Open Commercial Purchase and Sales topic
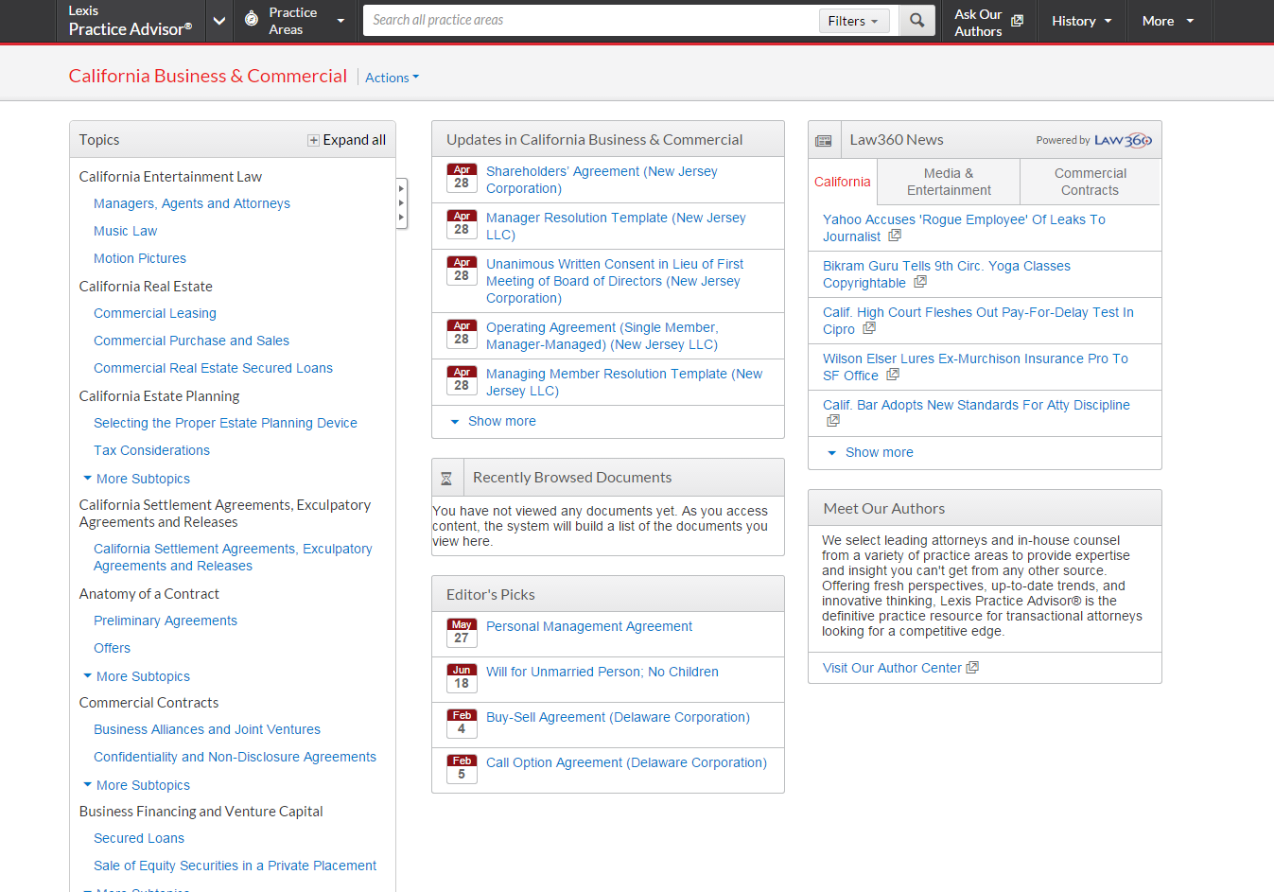The image size is (1274, 892). pos(191,341)
